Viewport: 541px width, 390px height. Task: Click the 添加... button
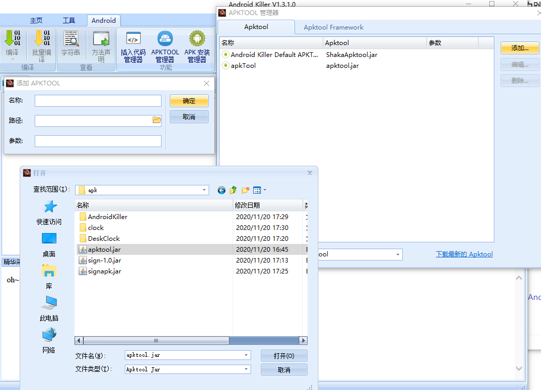tap(520, 48)
